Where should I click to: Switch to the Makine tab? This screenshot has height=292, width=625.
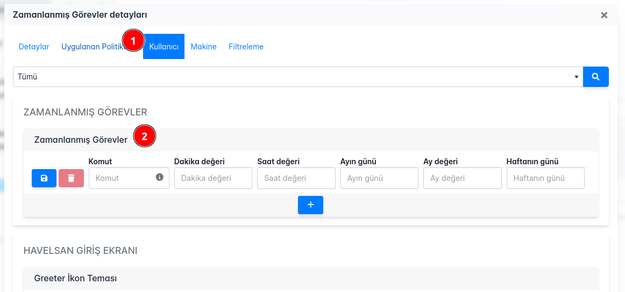click(203, 47)
